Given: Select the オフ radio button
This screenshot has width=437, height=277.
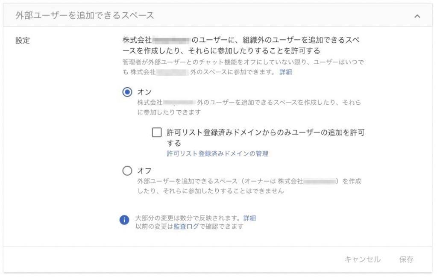Looking at the screenshot, I should pos(127,171).
